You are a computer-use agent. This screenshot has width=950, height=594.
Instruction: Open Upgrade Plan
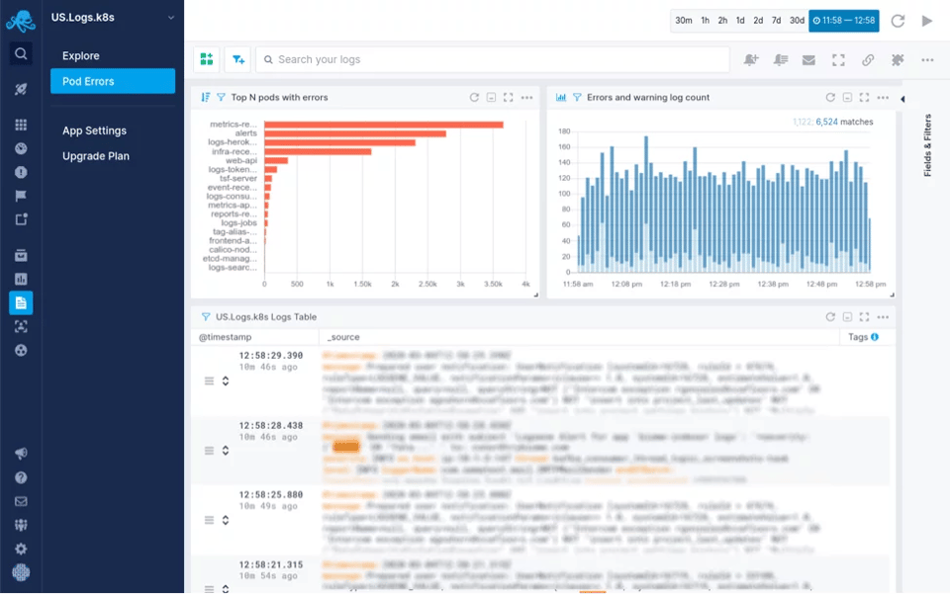96,156
